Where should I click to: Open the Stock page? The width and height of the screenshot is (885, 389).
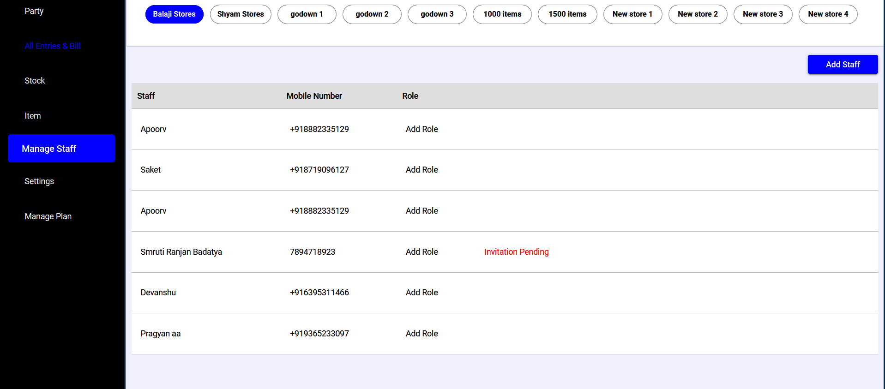tap(35, 81)
